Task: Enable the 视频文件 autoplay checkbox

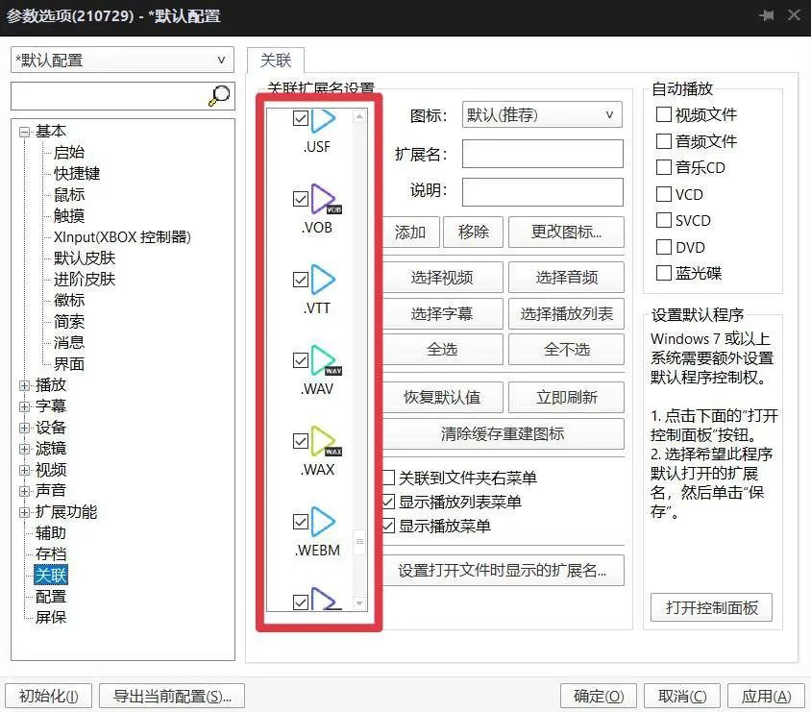Action: click(x=663, y=114)
